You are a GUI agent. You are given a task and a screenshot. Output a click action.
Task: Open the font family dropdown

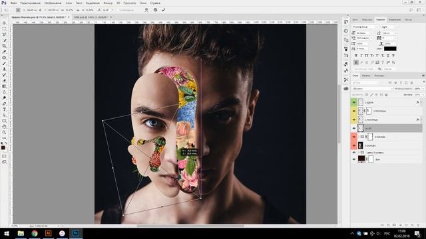pyautogui.click(x=365, y=27)
